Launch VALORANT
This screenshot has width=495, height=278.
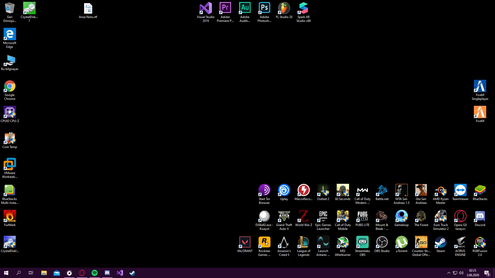245,242
